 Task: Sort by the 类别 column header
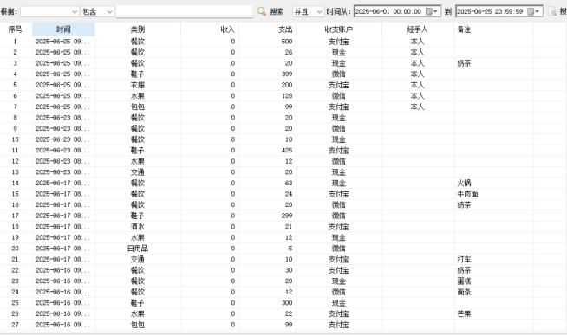(138, 29)
